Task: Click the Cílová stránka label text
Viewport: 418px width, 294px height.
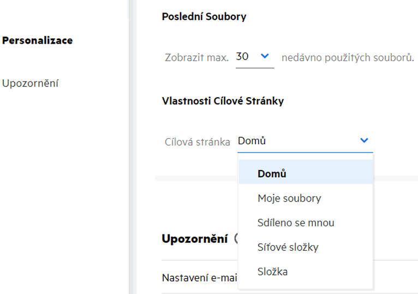Action: pos(198,142)
